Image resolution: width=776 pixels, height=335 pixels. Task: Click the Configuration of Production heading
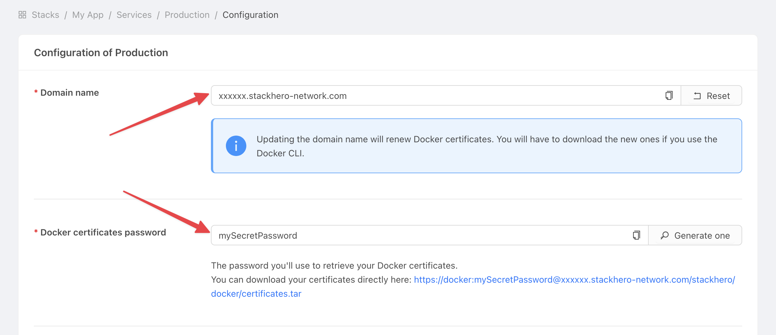click(x=101, y=53)
